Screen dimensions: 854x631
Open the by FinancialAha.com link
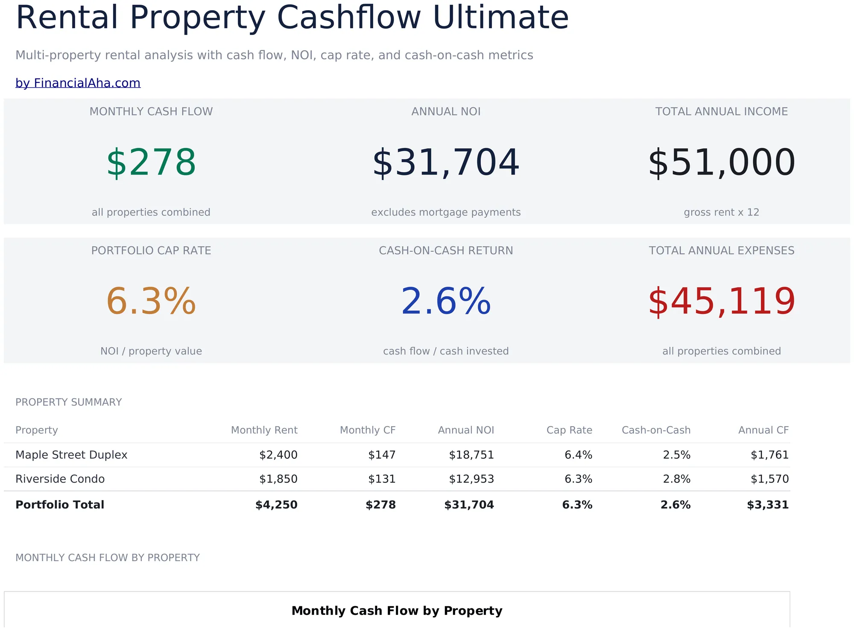(78, 83)
